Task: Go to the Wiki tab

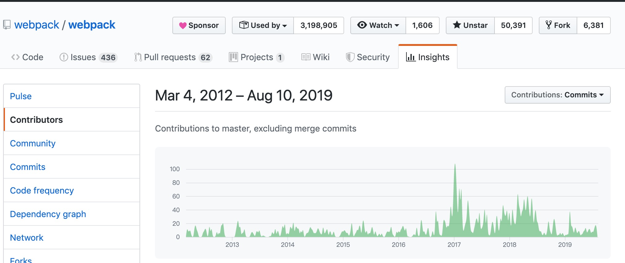Action: pos(315,57)
